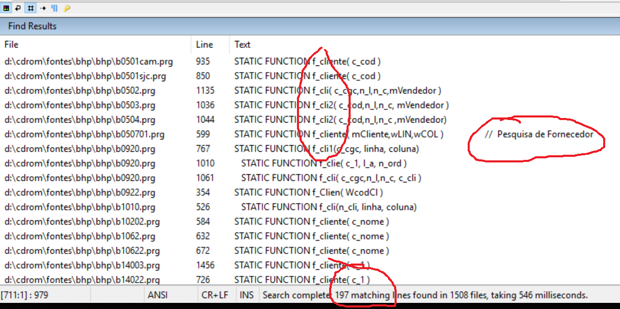Click text 'f_cli2( c_cod,n_l,n_c, mVendedor )' on line 1036

(x=380, y=105)
